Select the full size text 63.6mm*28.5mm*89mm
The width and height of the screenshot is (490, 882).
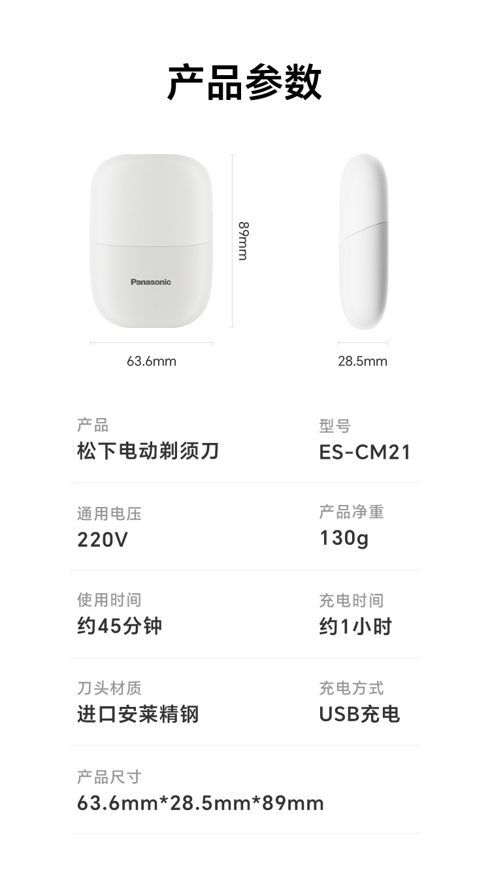click(201, 803)
